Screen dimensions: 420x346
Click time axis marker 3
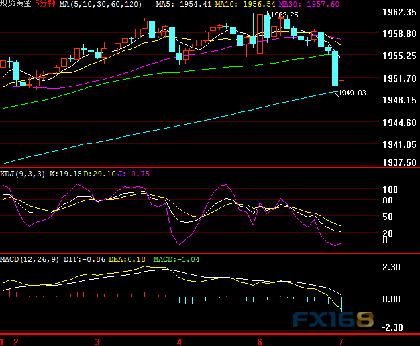97,342
